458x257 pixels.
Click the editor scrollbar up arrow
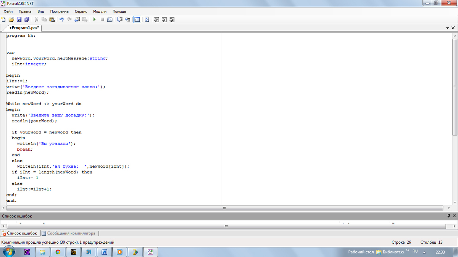(455, 35)
